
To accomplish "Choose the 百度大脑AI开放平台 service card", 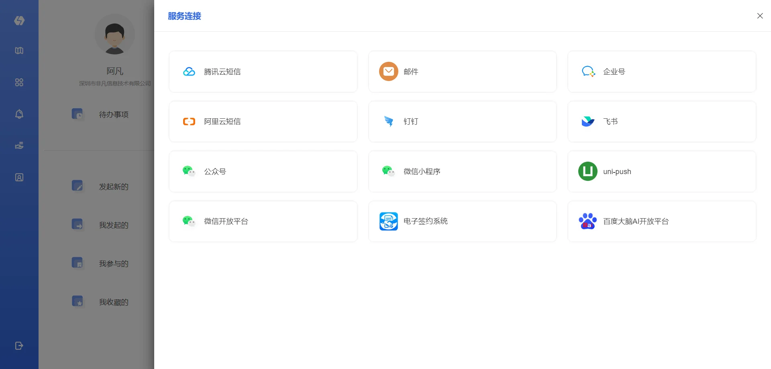I will pyautogui.click(x=662, y=221).
